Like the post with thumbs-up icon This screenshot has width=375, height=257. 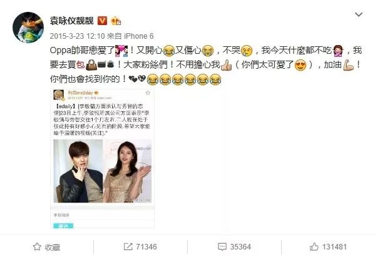tap(314, 246)
